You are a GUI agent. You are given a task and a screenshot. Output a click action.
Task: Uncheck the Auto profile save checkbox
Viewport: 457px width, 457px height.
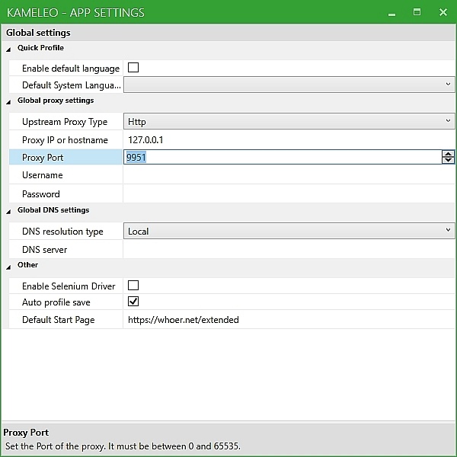click(x=133, y=302)
